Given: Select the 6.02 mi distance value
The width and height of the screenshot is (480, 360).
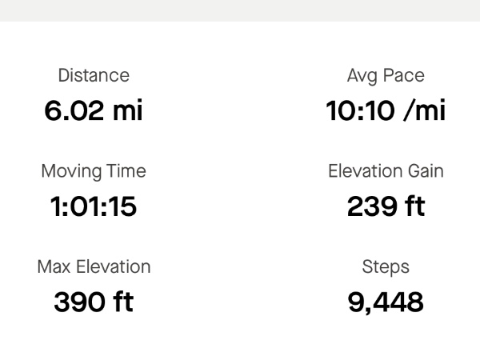Looking at the screenshot, I should pyautogui.click(x=94, y=110).
